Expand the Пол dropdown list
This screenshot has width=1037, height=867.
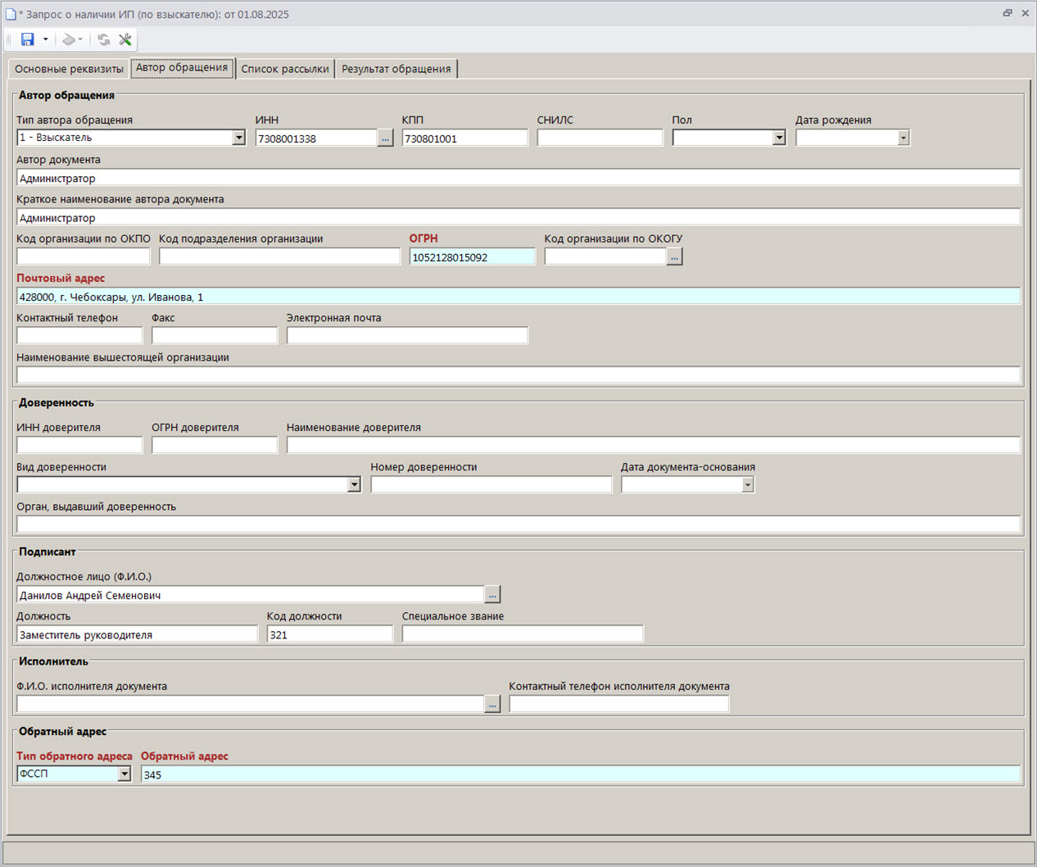coord(778,138)
